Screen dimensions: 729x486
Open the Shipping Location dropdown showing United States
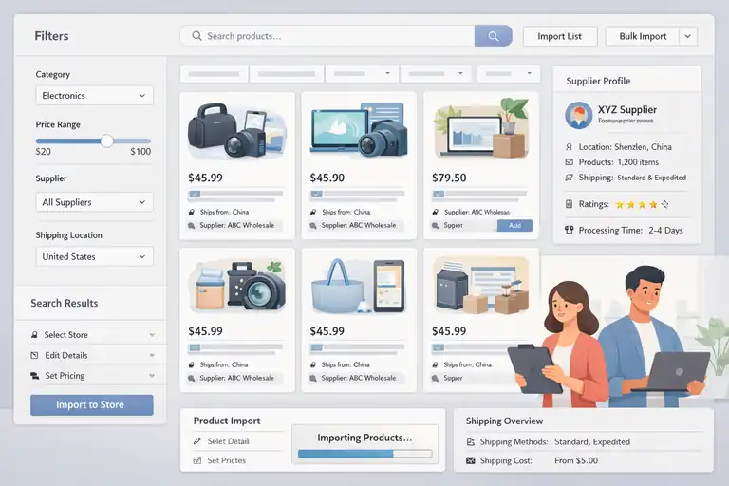pos(94,256)
